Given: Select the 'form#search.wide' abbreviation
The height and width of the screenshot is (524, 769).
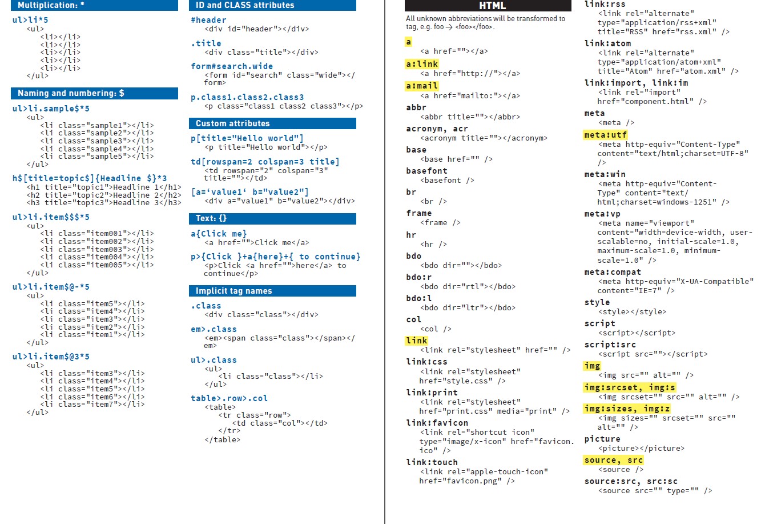Looking at the screenshot, I should click(x=232, y=66).
